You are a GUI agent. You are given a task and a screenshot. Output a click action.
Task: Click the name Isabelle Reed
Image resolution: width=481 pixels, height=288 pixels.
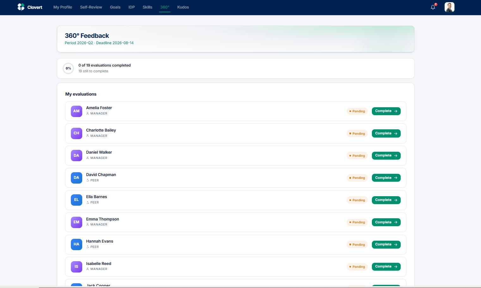[x=99, y=264]
